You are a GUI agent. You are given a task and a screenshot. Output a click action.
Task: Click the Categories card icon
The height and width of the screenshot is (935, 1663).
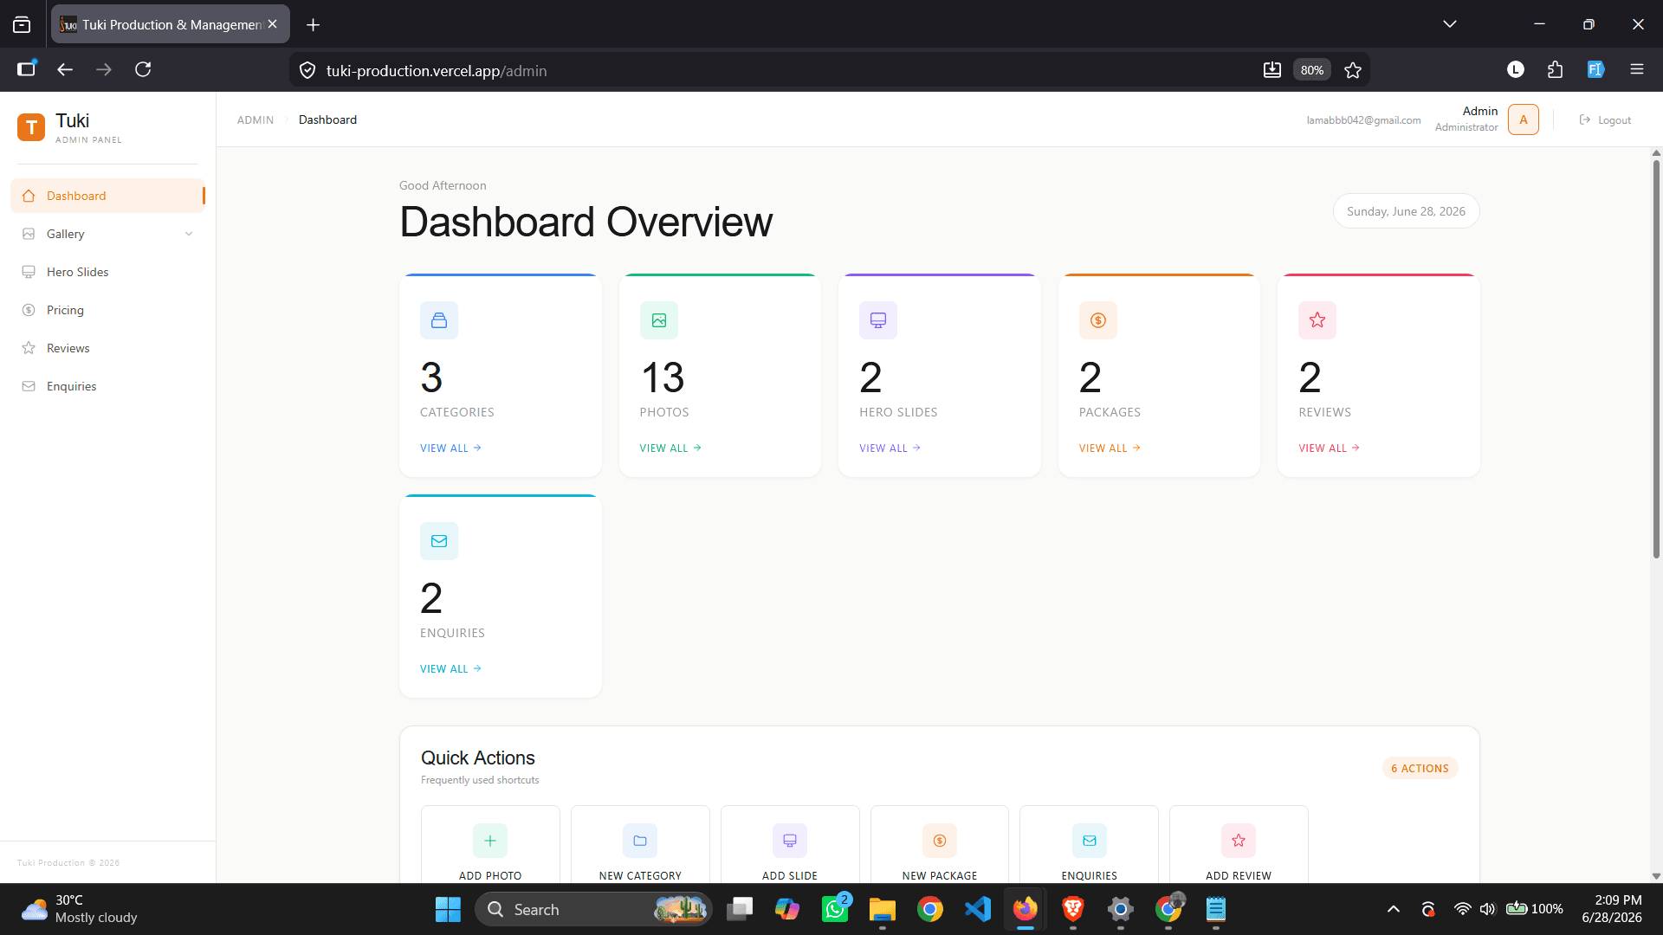coord(439,320)
